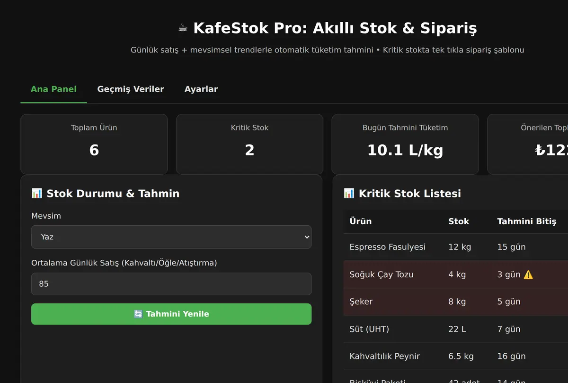
Task: Select the Kahvaltılık Peynir row name
Action: [x=385, y=356]
